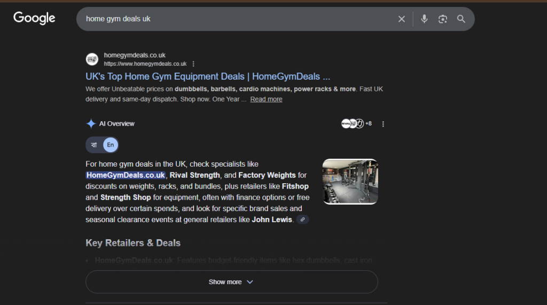Click the https://www.homegymdeals.co.uk URL text

click(x=145, y=64)
